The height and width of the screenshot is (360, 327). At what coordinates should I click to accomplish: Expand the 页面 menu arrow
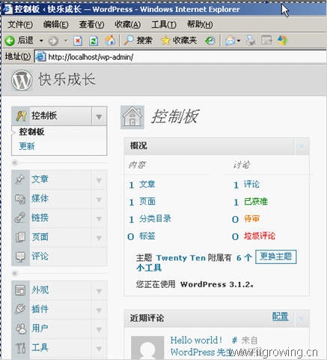99,238
